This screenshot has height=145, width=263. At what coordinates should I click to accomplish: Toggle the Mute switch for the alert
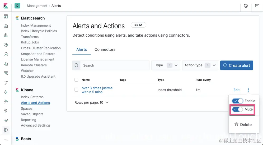pos(237,109)
